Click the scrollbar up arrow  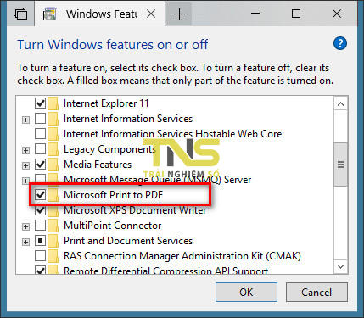(x=341, y=104)
